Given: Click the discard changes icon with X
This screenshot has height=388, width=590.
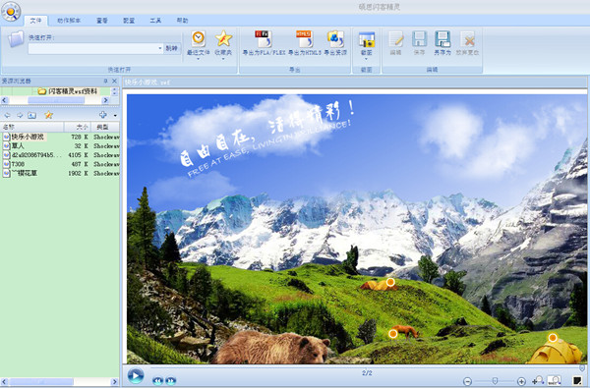Looking at the screenshot, I should point(467,39).
